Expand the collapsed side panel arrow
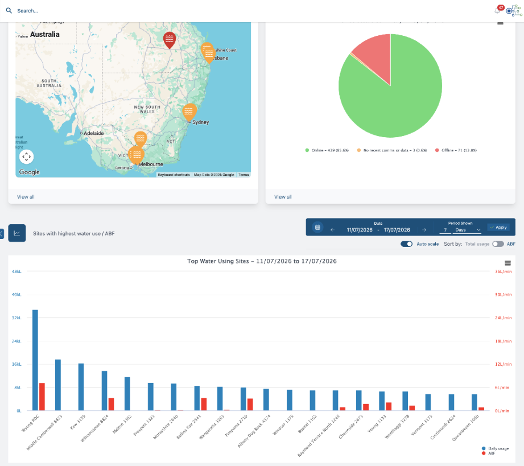 [x=1, y=233]
